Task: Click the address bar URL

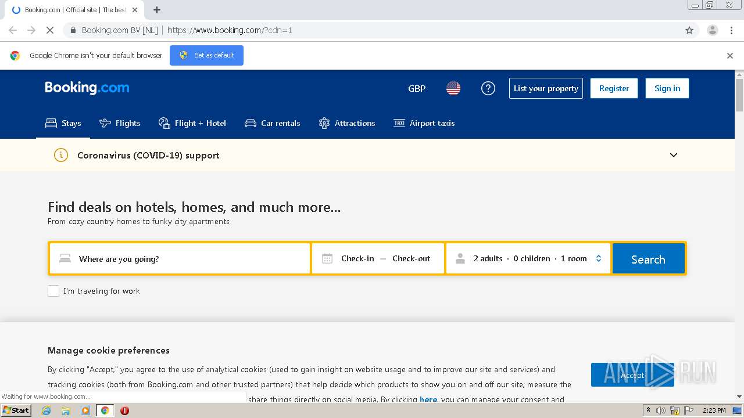Action: tap(230, 30)
